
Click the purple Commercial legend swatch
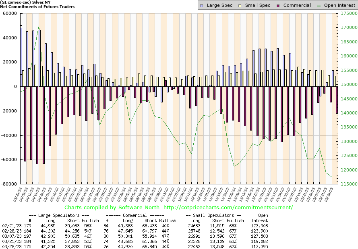tap(278, 5)
